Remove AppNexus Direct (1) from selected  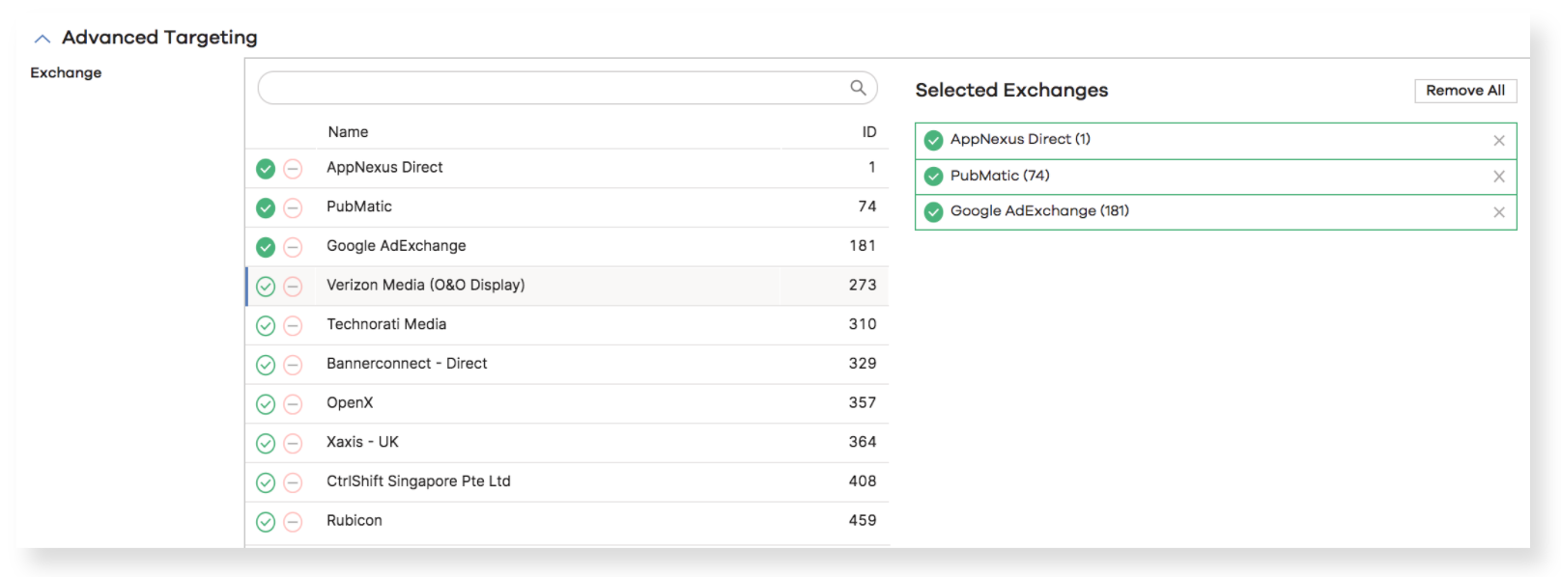[1499, 141]
